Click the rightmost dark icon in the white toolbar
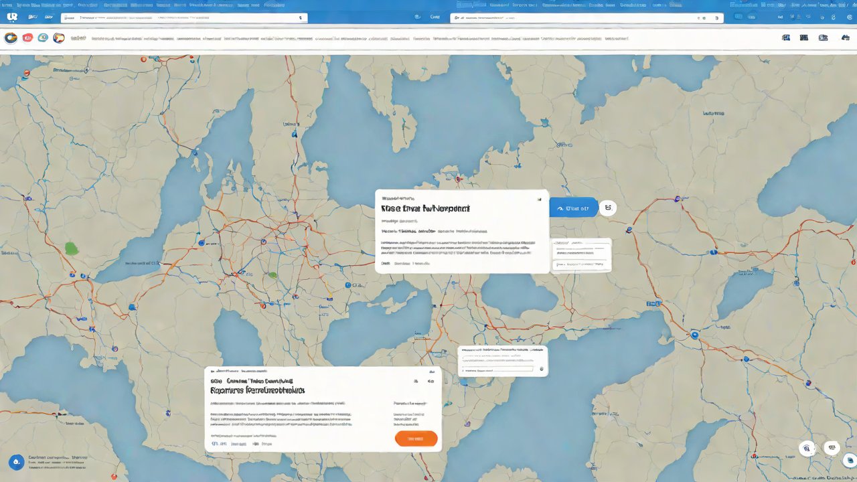The width and height of the screenshot is (857, 482). point(823,38)
